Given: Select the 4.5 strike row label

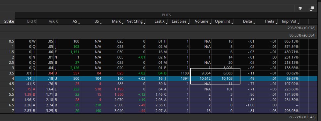Looking at the screenshot, I should click(x=12, y=84).
